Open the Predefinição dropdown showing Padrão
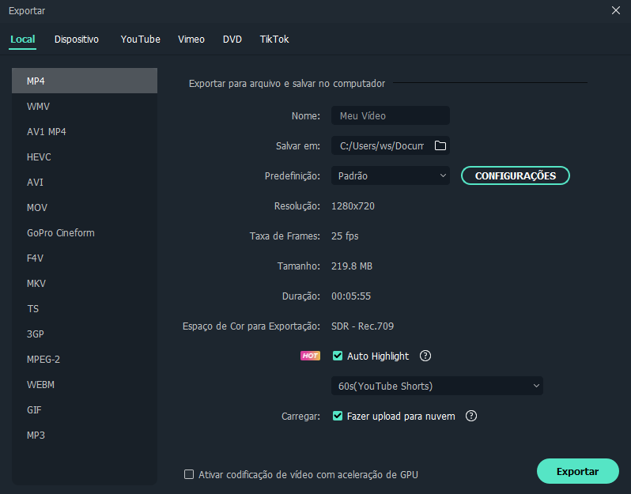Screen dimensions: 631x494 (390, 175)
